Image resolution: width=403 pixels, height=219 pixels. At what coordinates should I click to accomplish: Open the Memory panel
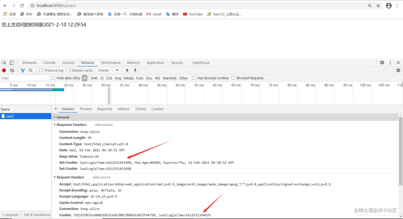click(134, 63)
